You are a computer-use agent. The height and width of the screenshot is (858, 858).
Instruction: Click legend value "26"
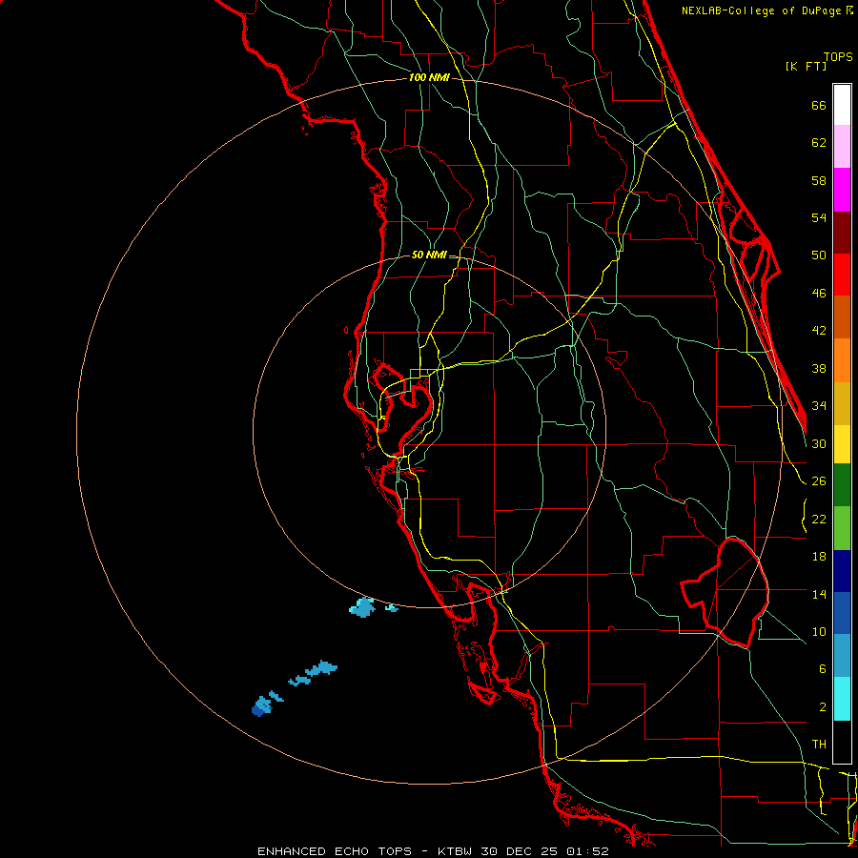point(819,481)
